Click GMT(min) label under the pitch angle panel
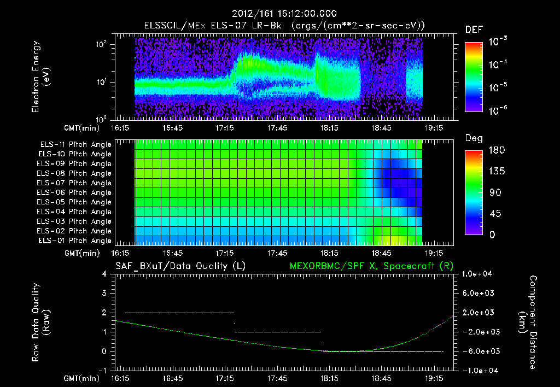 (x=82, y=253)
